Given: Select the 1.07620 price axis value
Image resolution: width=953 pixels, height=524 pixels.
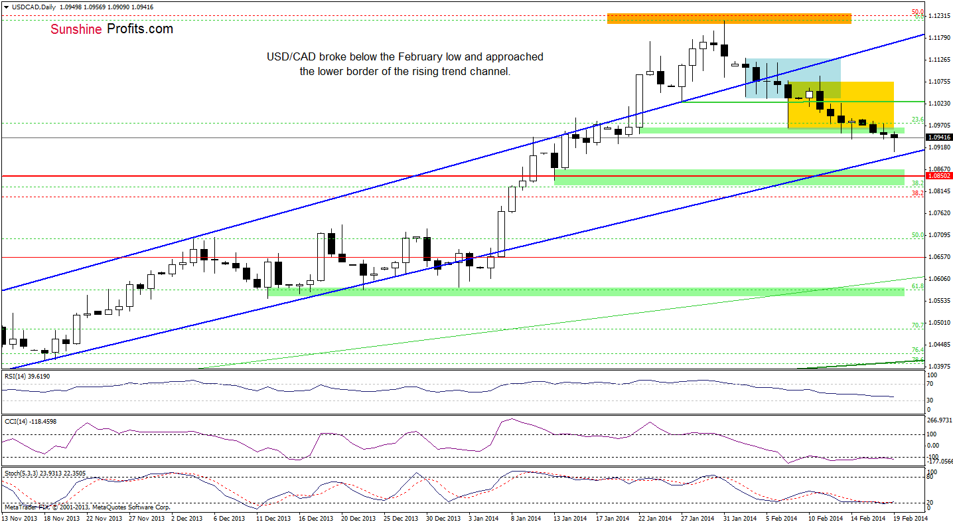Looking at the screenshot, I should [940, 213].
